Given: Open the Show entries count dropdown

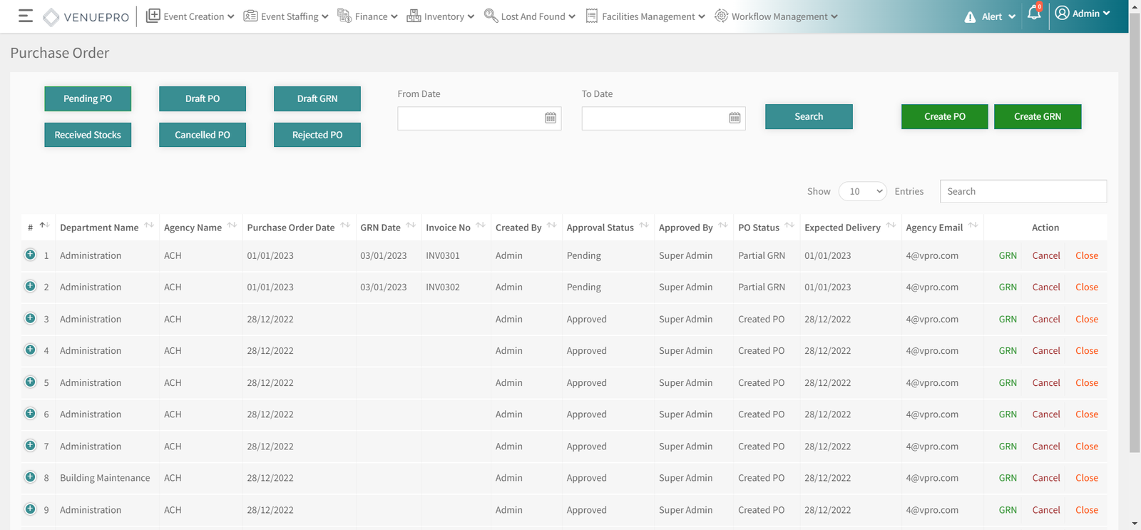Looking at the screenshot, I should tap(863, 191).
